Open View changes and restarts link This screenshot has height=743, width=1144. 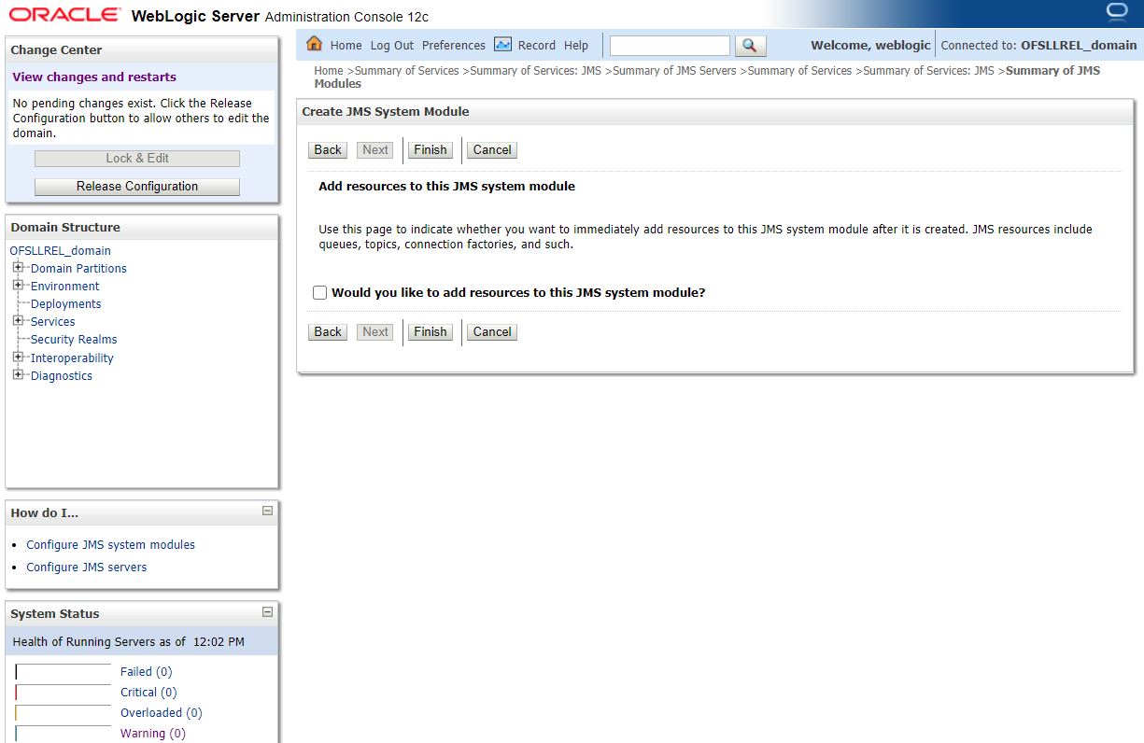(x=94, y=77)
